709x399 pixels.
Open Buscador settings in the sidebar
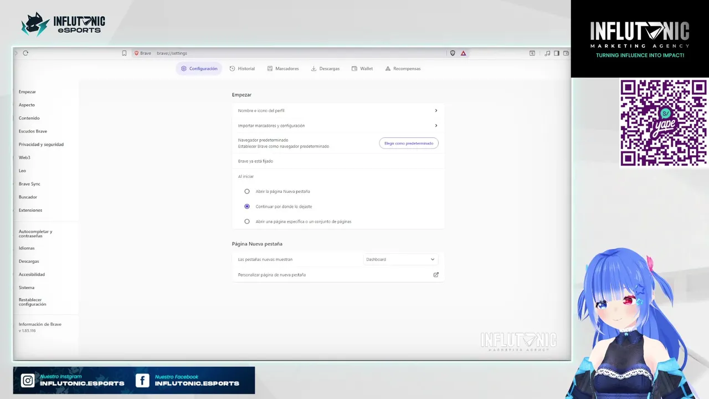point(28,197)
